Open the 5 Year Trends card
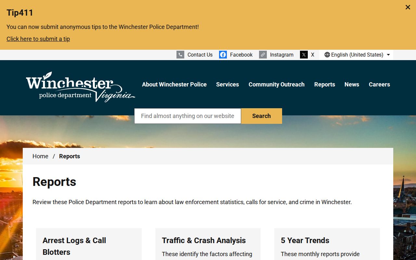The height and width of the screenshot is (260, 416). coord(327,244)
